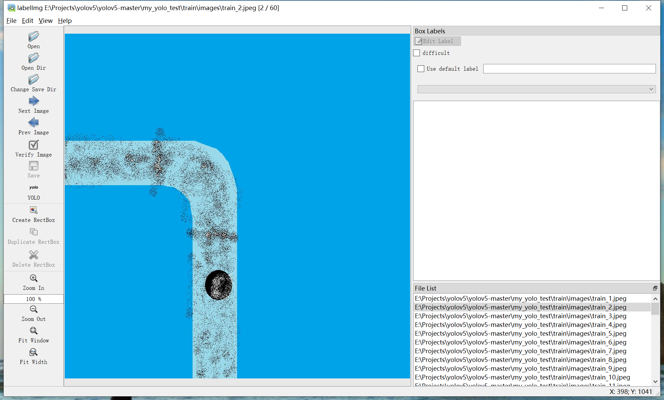
Task: Click the File List scrollbar thumb
Action: tap(655, 309)
